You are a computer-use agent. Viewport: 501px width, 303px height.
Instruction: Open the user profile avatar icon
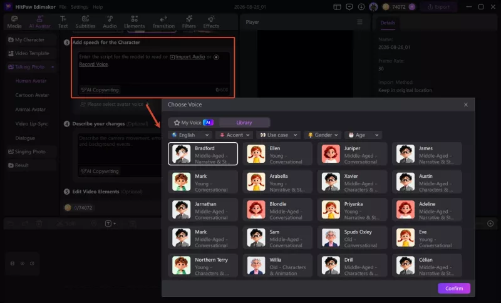[373, 7]
